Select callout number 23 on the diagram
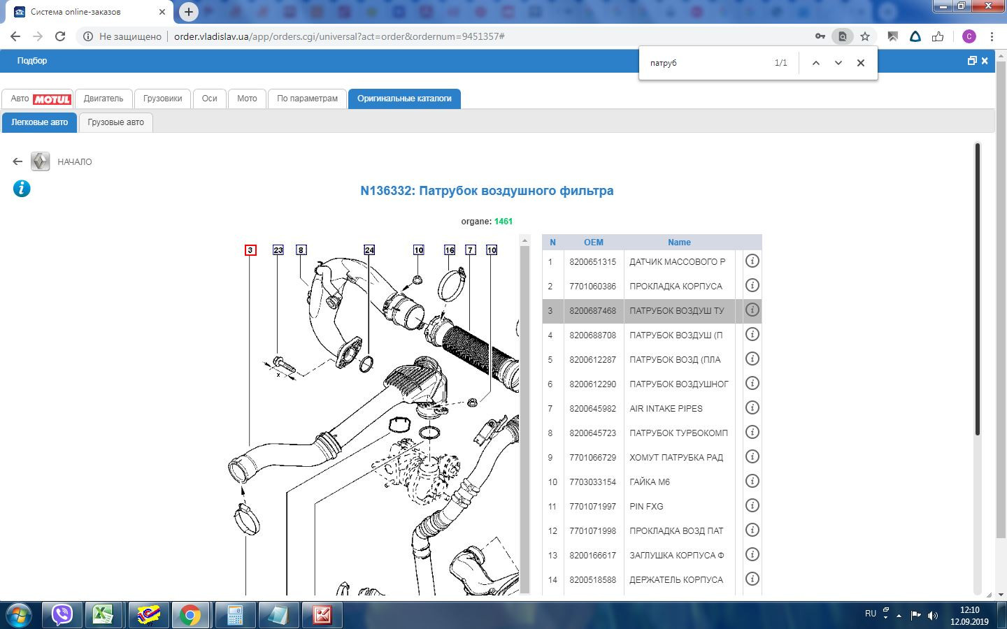Image resolution: width=1007 pixels, height=629 pixels. (278, 250)
